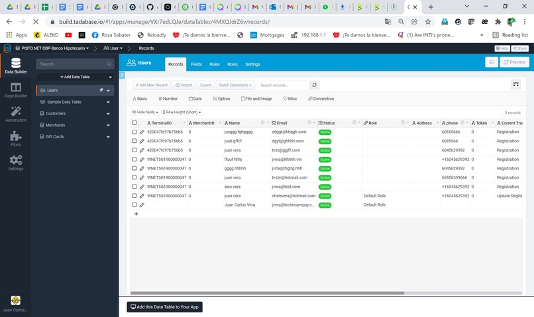The image size is (534, 317).
Task: Edit the jusggg fghgggg record pencil icon
Action: 142,132
